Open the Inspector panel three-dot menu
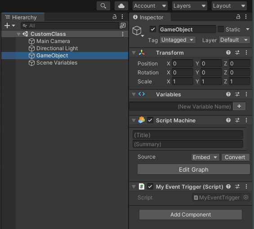Screen dimensions: 254x229 pyautogui.click(x=246, y=17)
